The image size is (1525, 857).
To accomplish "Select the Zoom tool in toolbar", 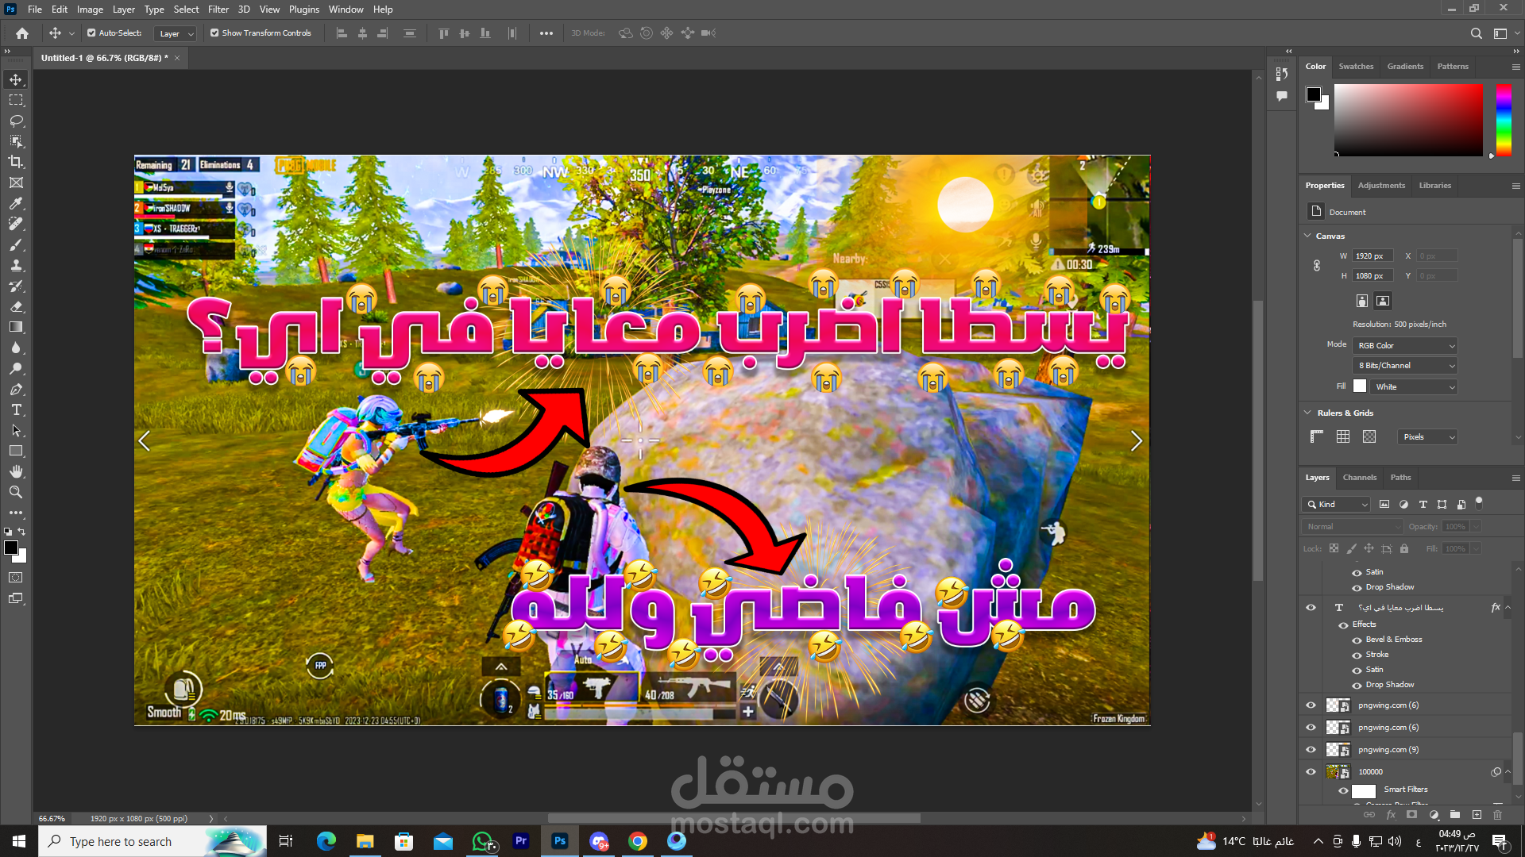I will coord(16,492).
